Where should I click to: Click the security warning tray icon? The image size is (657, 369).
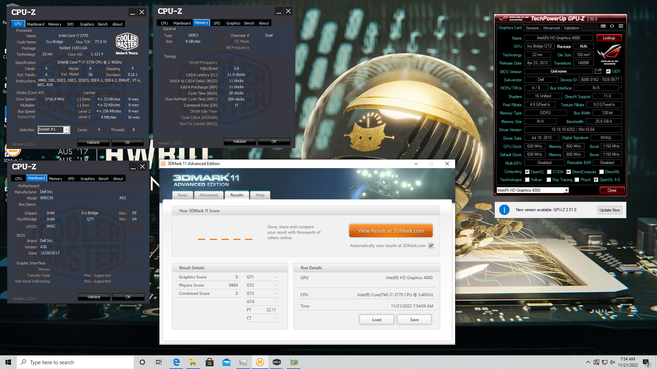click(x=596, y=362)
